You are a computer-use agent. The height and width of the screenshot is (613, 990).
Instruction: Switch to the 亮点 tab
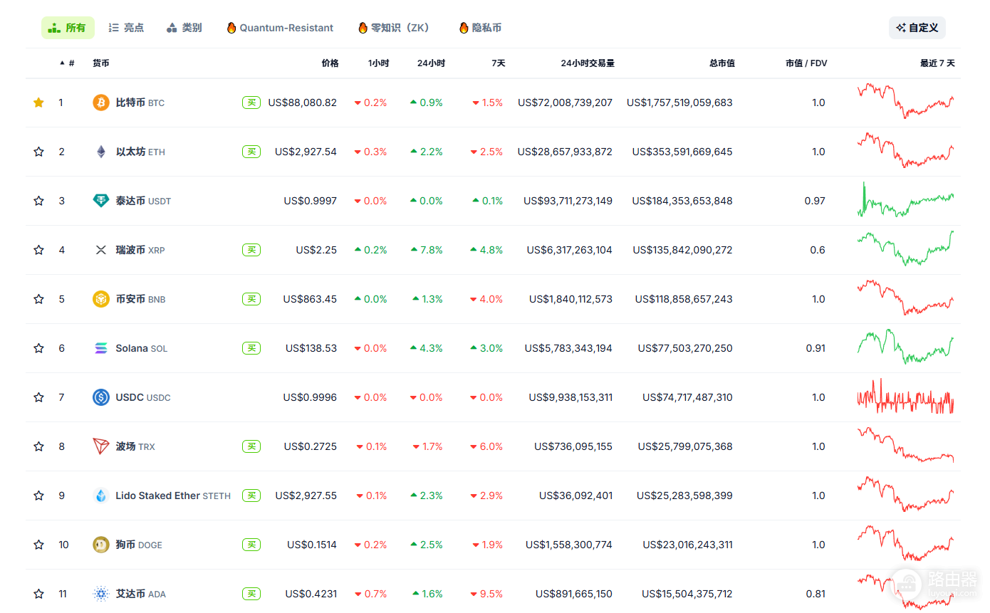pos(126,28)
